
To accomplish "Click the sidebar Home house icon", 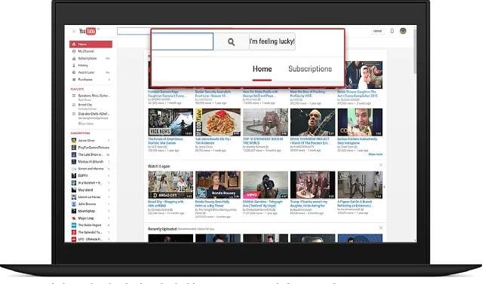I will [74, 44].
